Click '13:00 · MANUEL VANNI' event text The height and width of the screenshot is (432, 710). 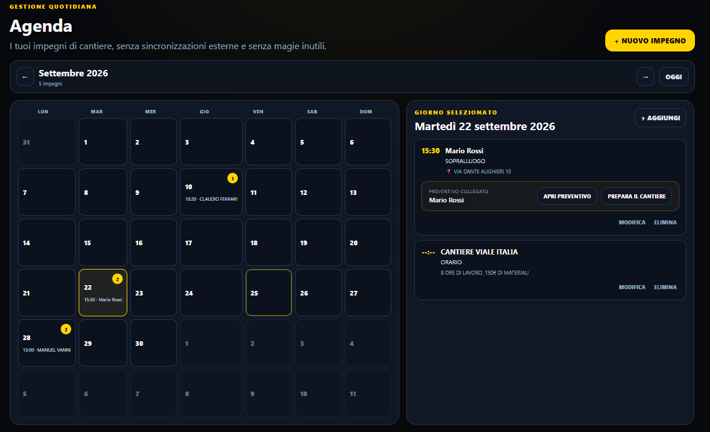[47, 350]
